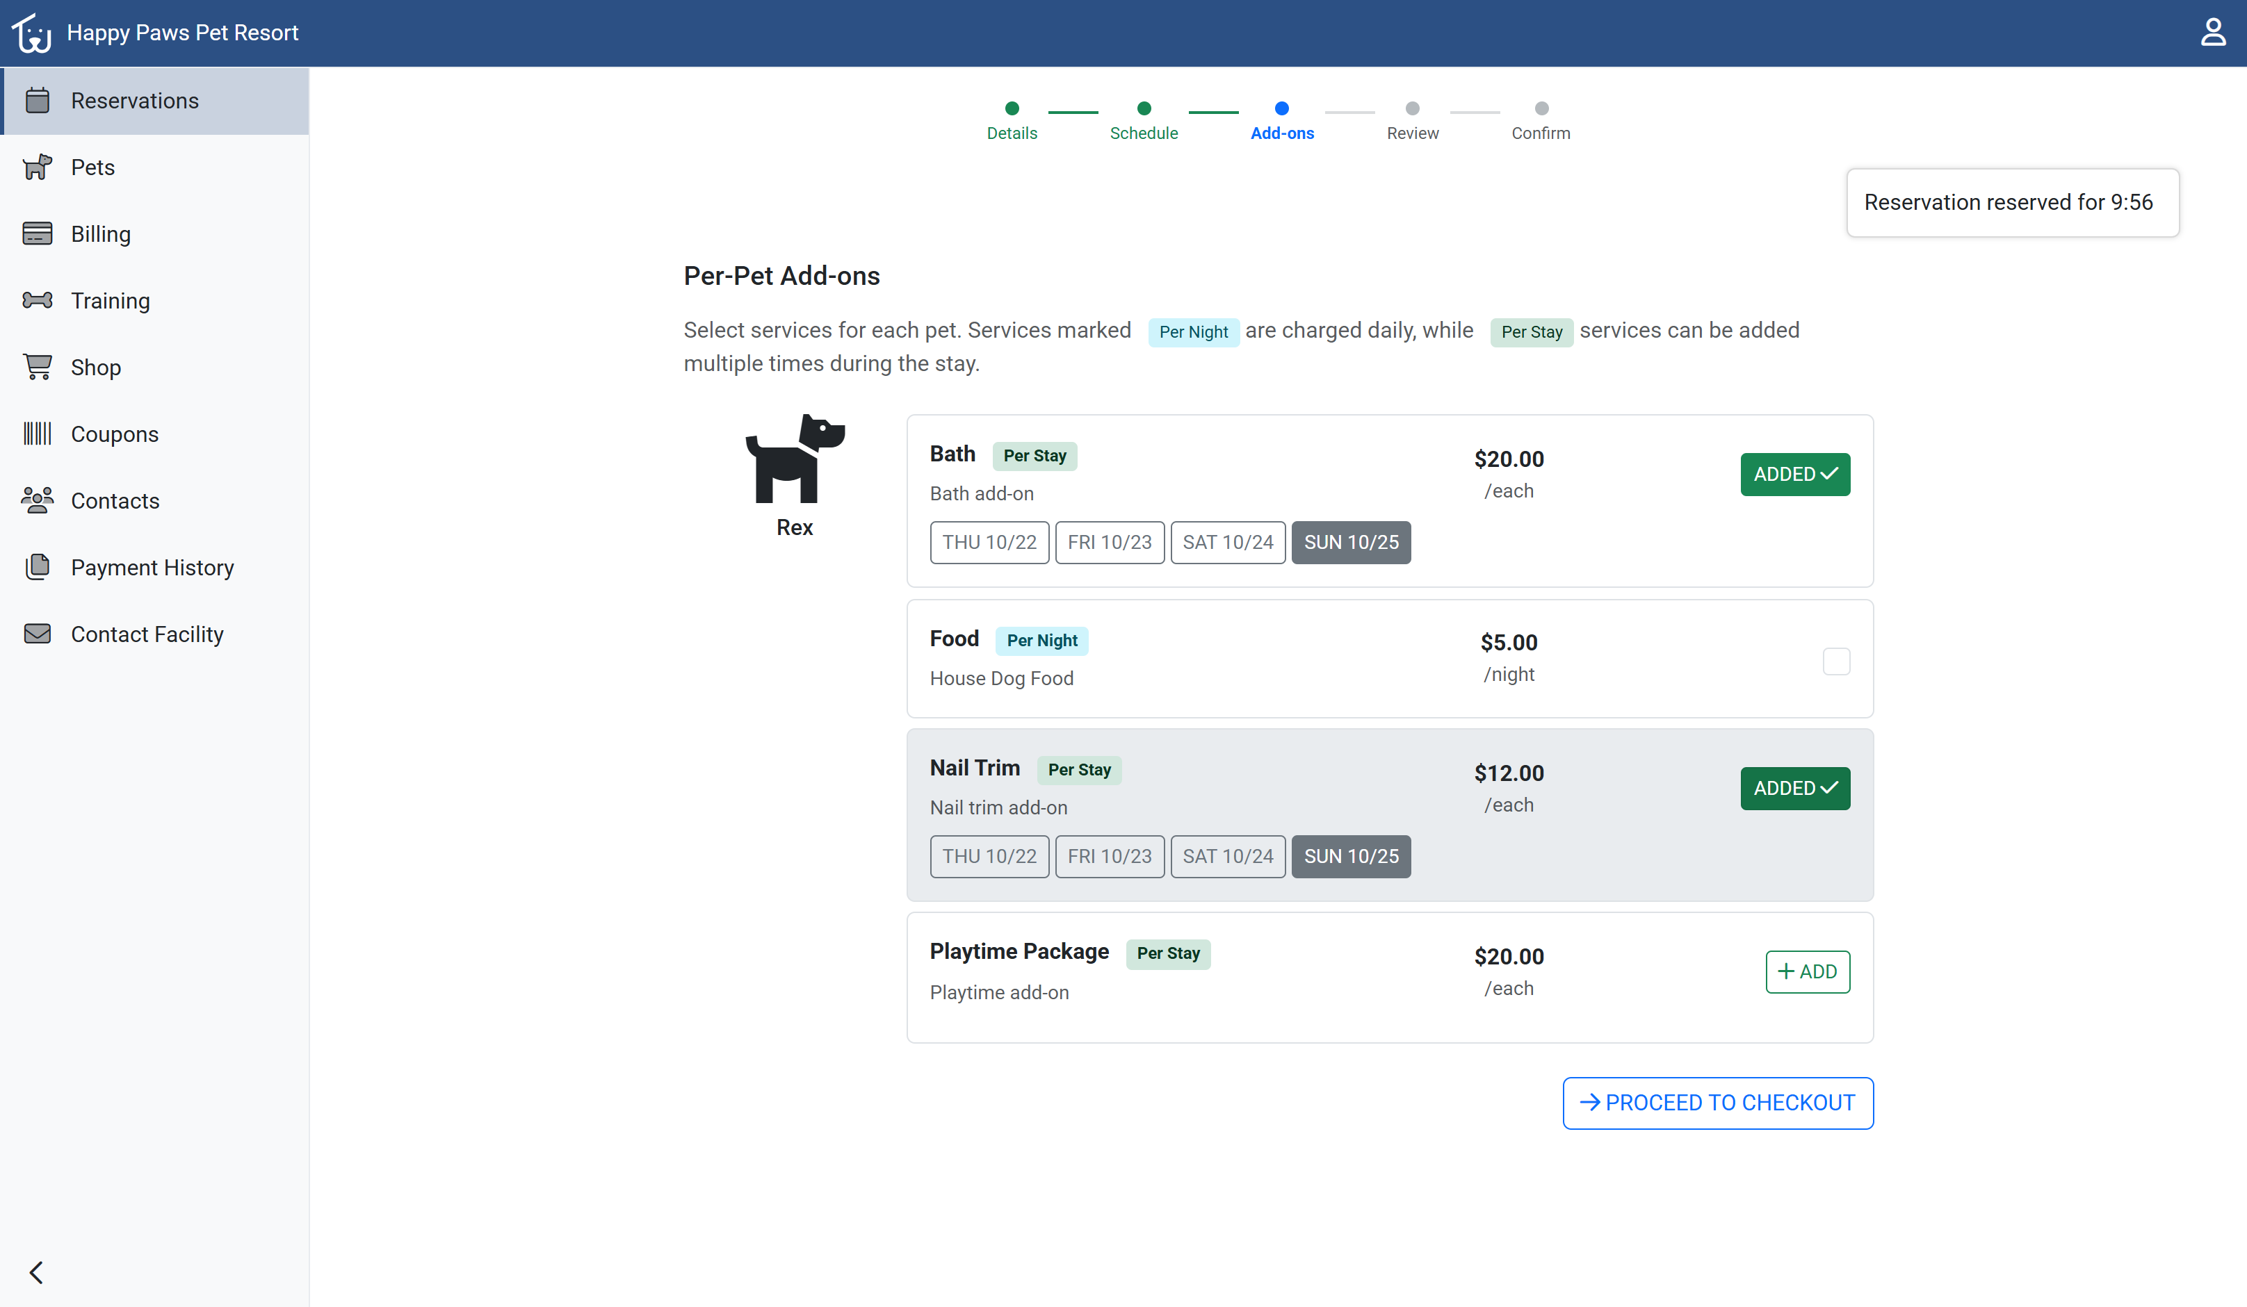Screen dimensions: 2247x1307
Task: Select THU 10/22 for Bath
Action: point(989,542)
